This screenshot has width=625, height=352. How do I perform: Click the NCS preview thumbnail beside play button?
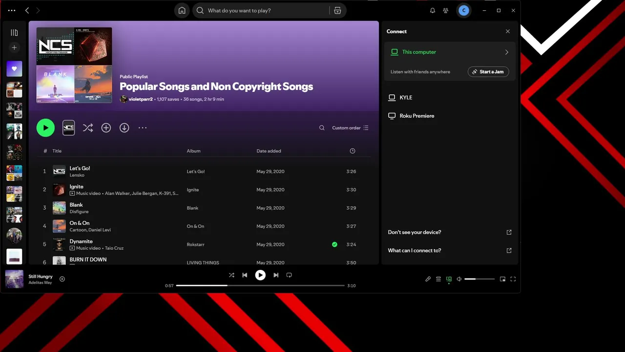(69, 128)
